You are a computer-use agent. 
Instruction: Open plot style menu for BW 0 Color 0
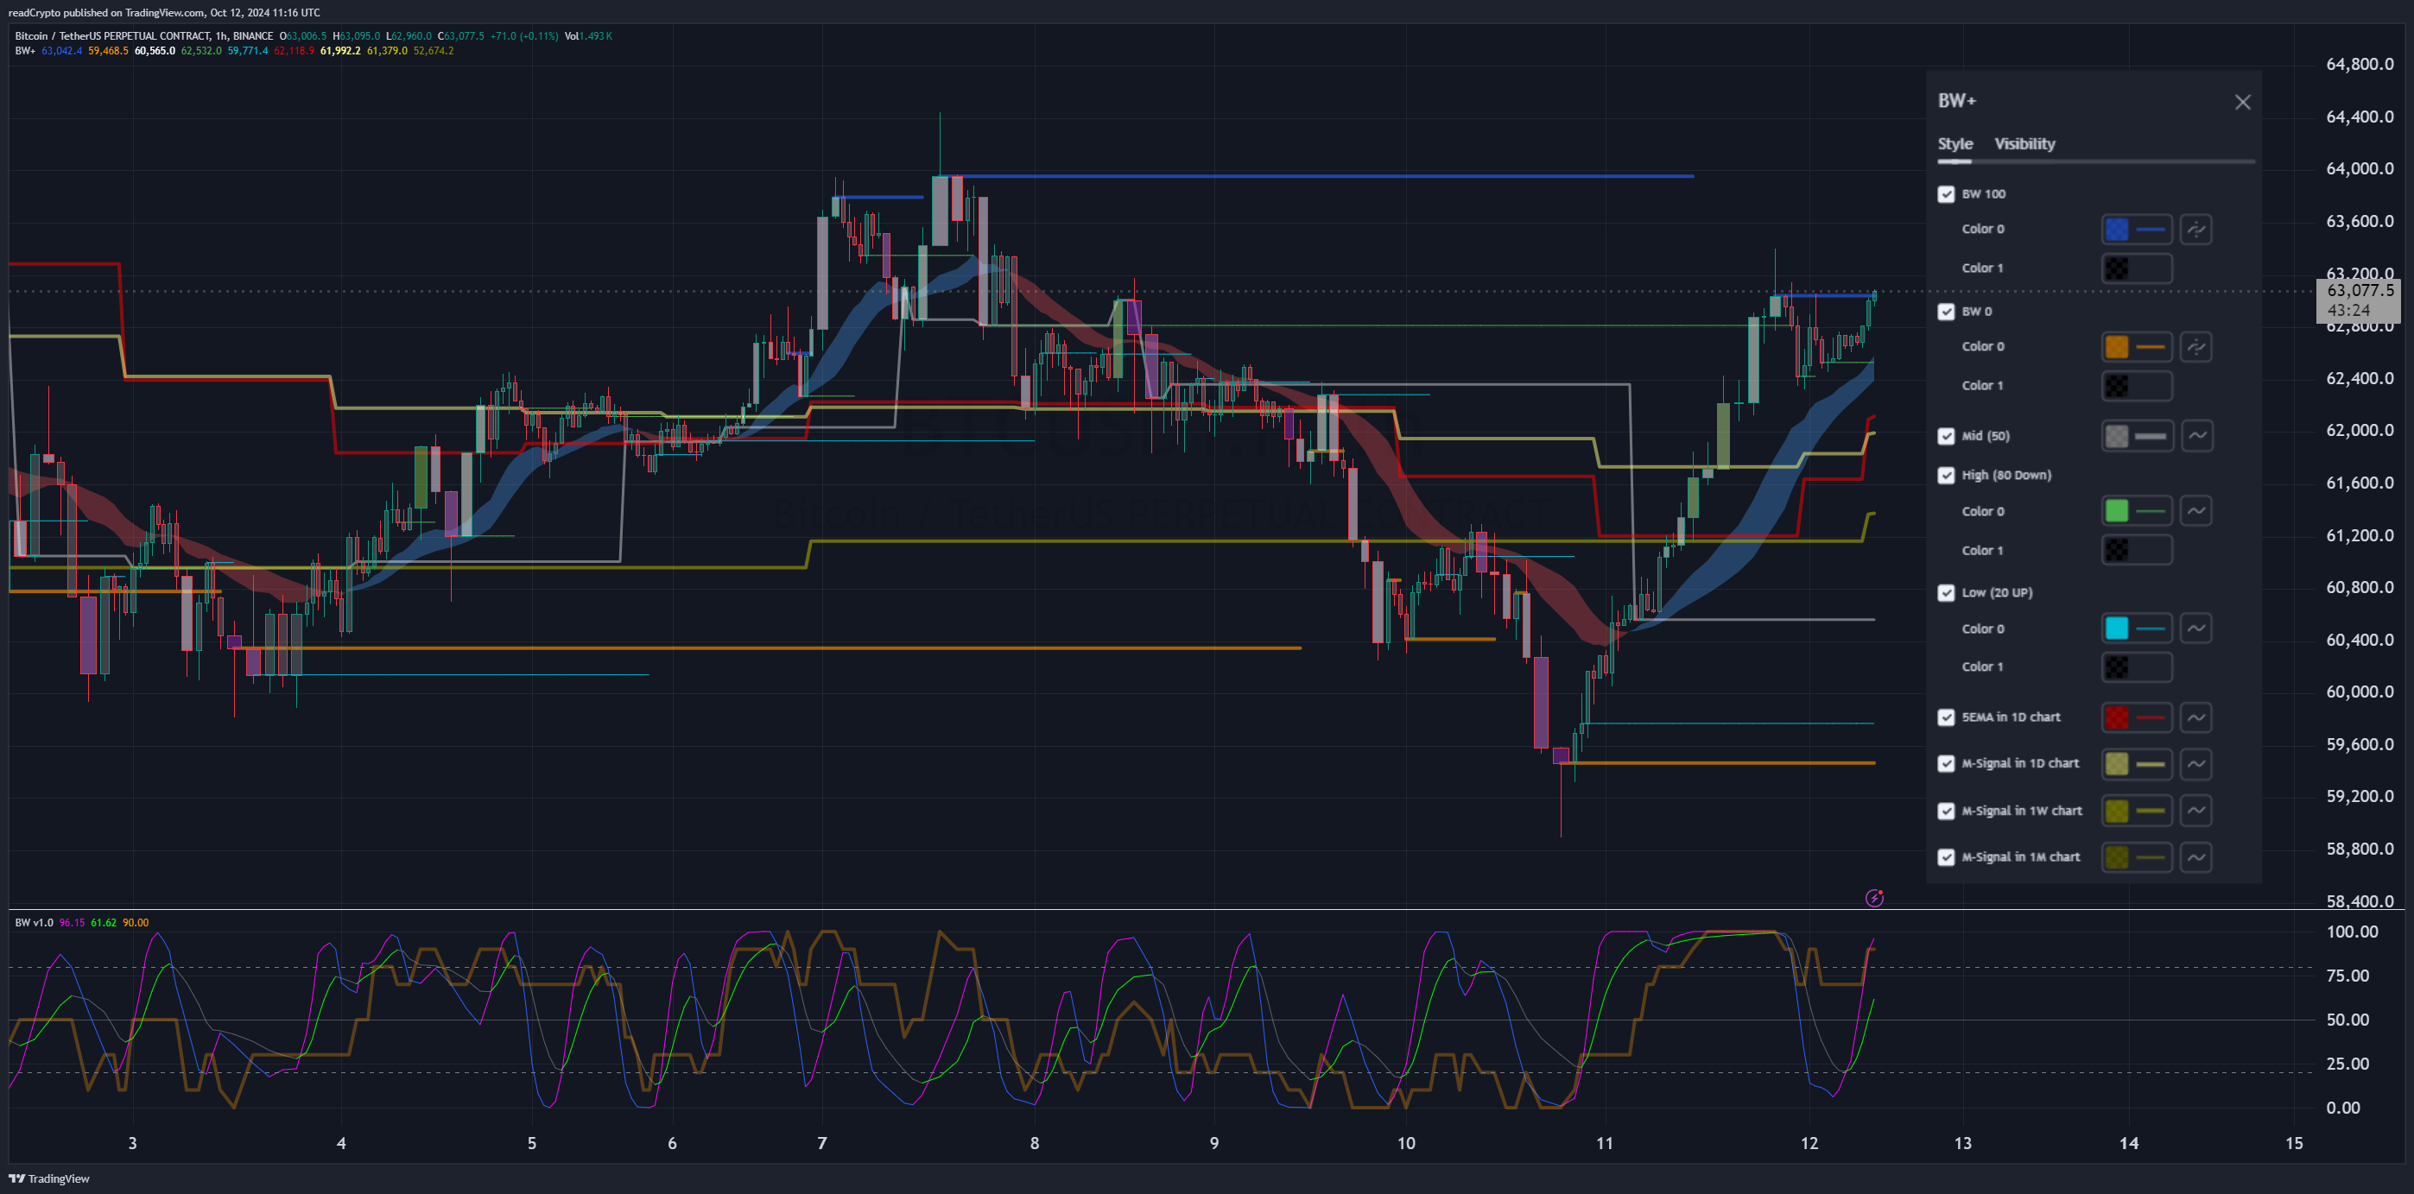point(2195,347)
